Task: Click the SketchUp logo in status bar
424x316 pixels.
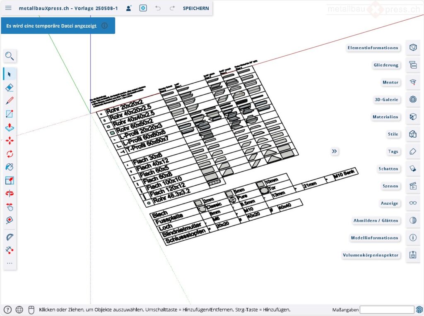Action: (x=419, y=309)
